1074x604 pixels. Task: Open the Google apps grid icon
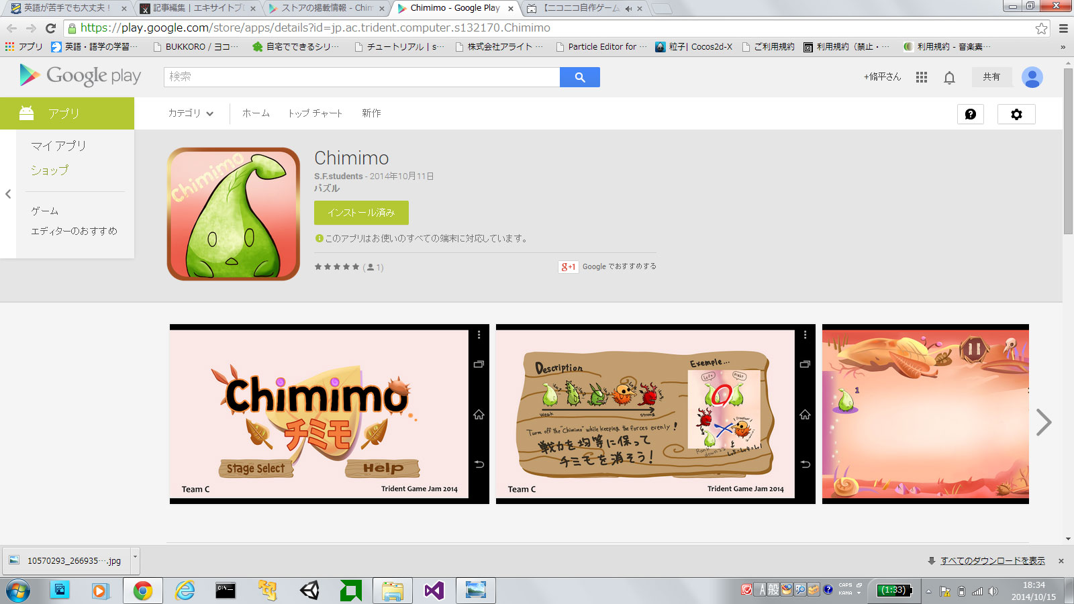pos(922,77)
